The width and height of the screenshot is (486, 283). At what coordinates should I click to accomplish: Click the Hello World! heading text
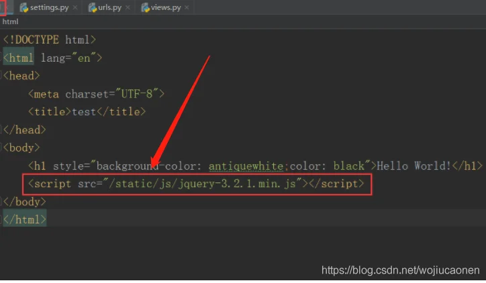pos(414,166)
